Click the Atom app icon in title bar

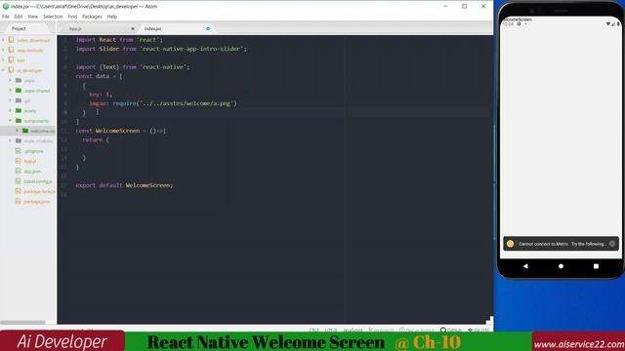click(6, 7)
